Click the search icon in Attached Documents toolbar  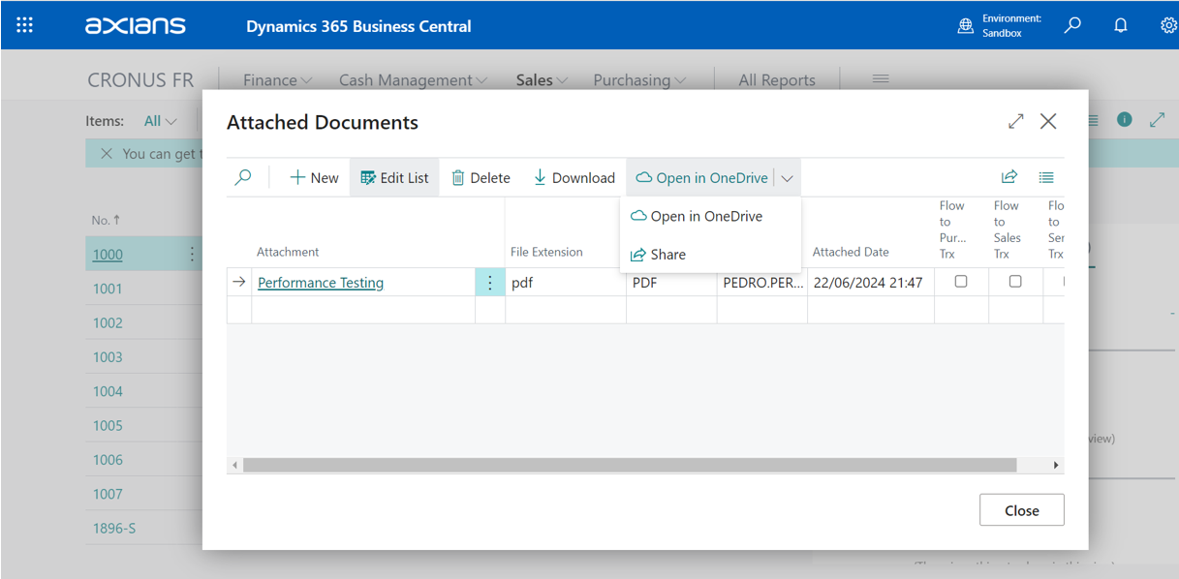point(243,177)
